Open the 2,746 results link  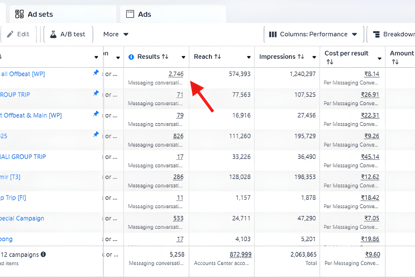coord(176,74)
